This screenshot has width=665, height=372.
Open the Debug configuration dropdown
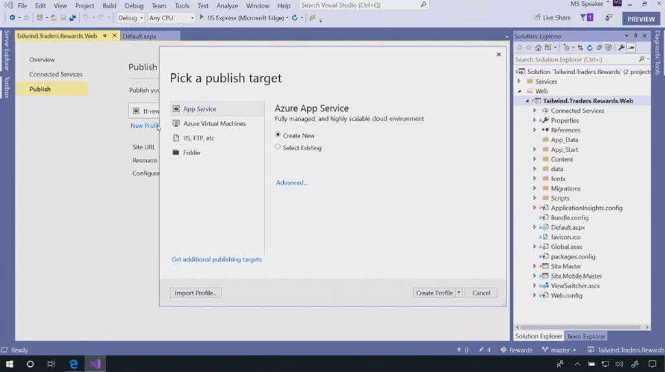pyautogui.click(x=131, y=18)
